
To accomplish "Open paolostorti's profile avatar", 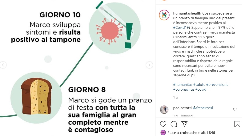I will [x=164, y=110].
